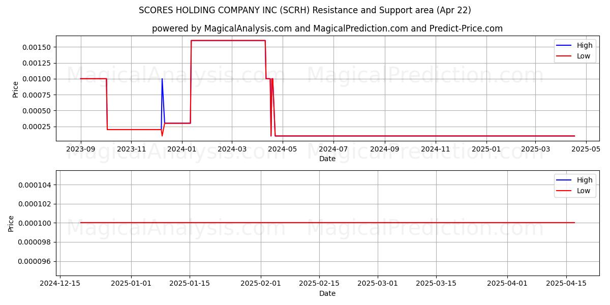Viewport: 610px width, 305px height.
Task: Click the lower x-axis label 2025-04-15
Action: pos(566,284)
